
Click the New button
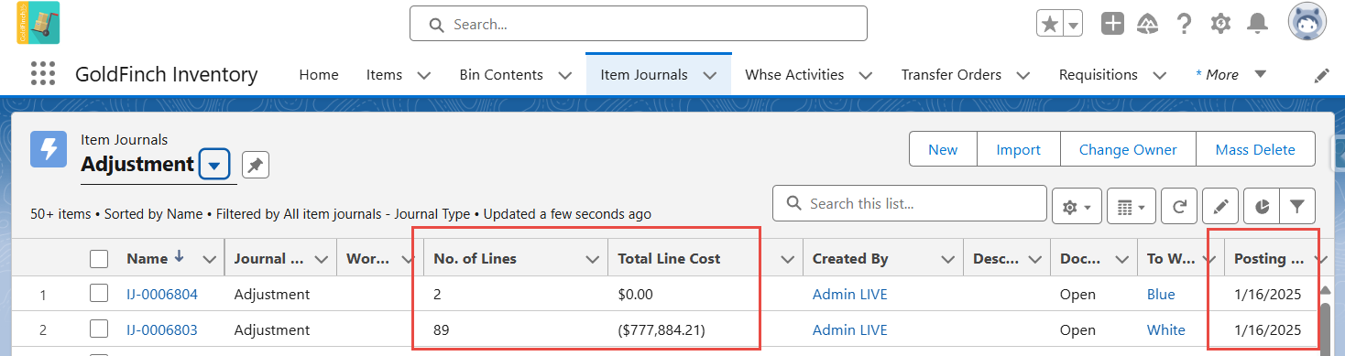[x=943, y=150]
